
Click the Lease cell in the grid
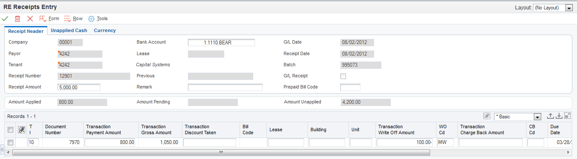pos(286,142)
